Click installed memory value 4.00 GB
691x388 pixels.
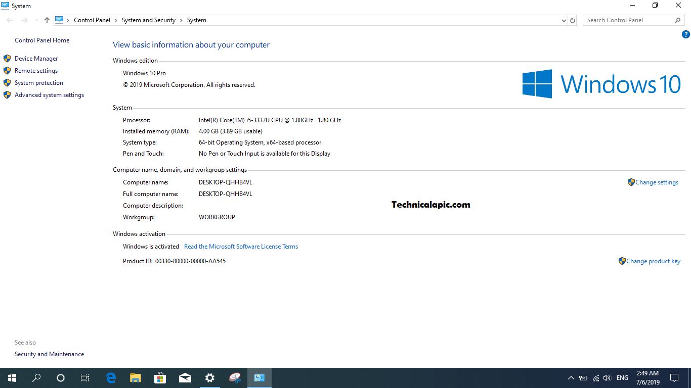231,131
